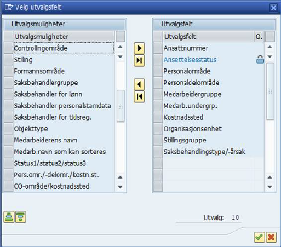The height and width of the screenshot is (247, 281).
Task: Click the green and blue sort-ascending icon
Action: tap(9, 217)
